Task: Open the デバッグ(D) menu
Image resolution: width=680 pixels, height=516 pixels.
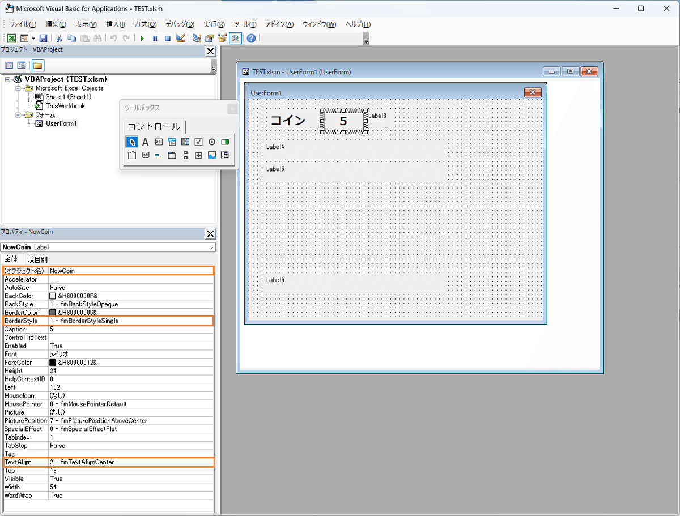Action: pyautogui.click(x=180, y=24)
